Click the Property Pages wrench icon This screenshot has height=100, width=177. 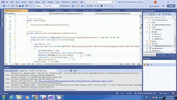click(x=152, y=65)
